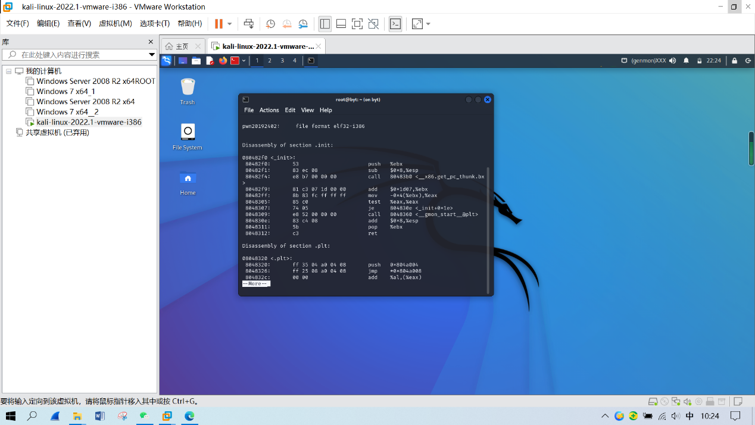Image resolution: width=755 pixels, height=425 pixels.
Task: Open the 选项卡(T) menu
Action: pos(155,23)
